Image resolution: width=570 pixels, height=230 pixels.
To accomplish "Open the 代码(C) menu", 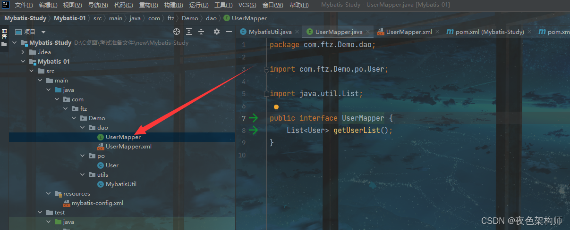I will click(124, 5).
